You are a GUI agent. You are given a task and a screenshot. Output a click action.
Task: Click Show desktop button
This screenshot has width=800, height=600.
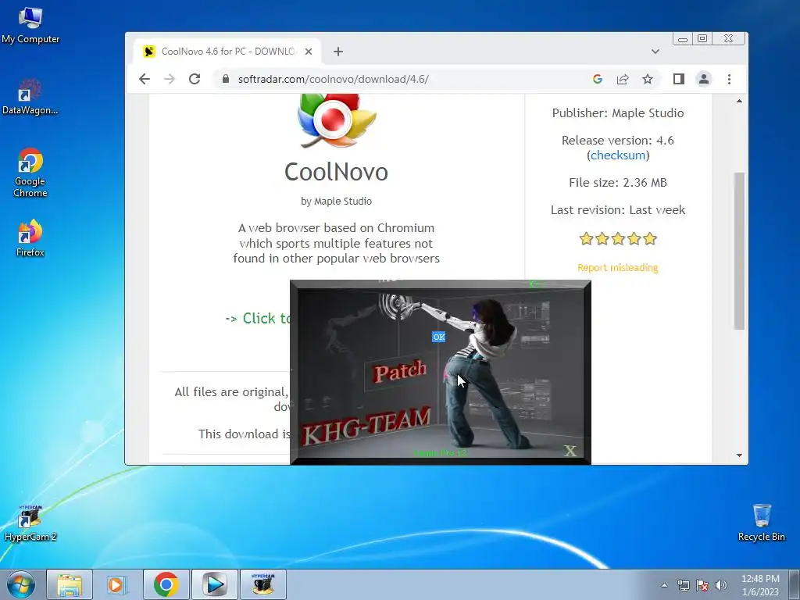(795, 584)
